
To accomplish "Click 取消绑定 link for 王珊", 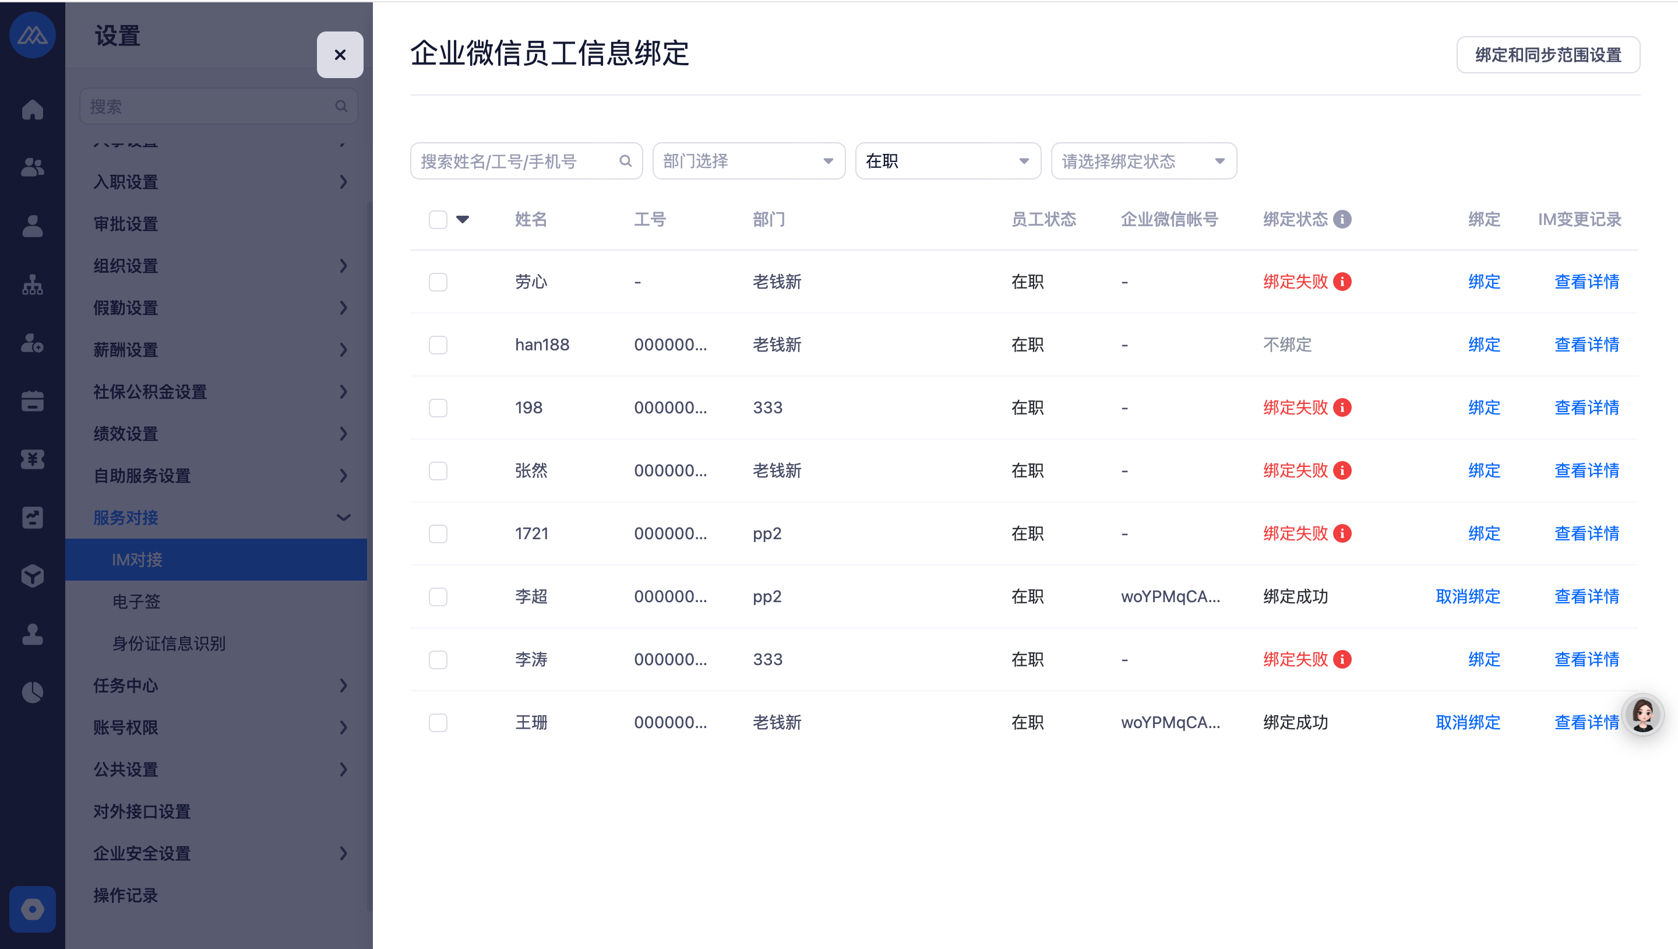I will [1468, 722].
